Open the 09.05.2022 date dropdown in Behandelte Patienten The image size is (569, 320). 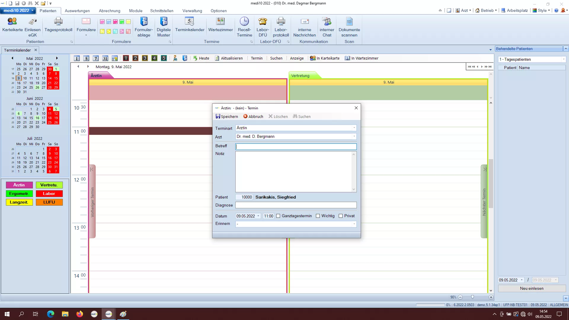522,280
